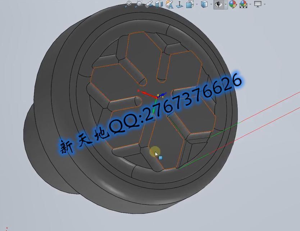This screenshot has height=231, width=300.
Task: Toggle Hide/Show Items eye icon
Action: 218,4
